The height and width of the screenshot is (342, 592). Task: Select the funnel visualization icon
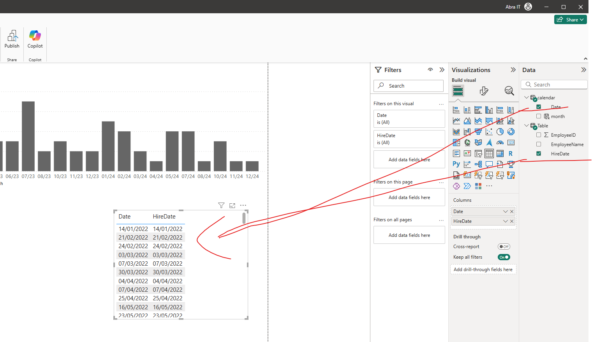(478, 132)
